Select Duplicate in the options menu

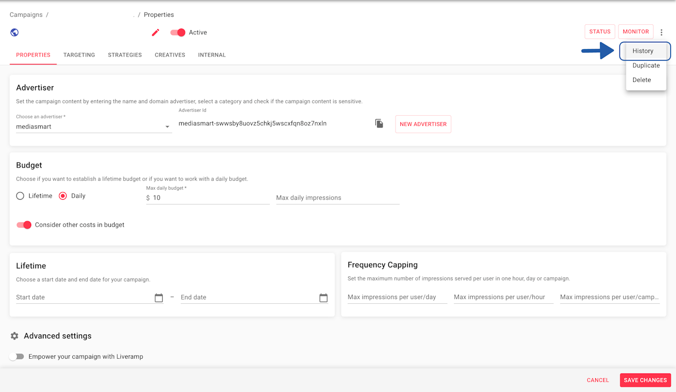point(646,66)
